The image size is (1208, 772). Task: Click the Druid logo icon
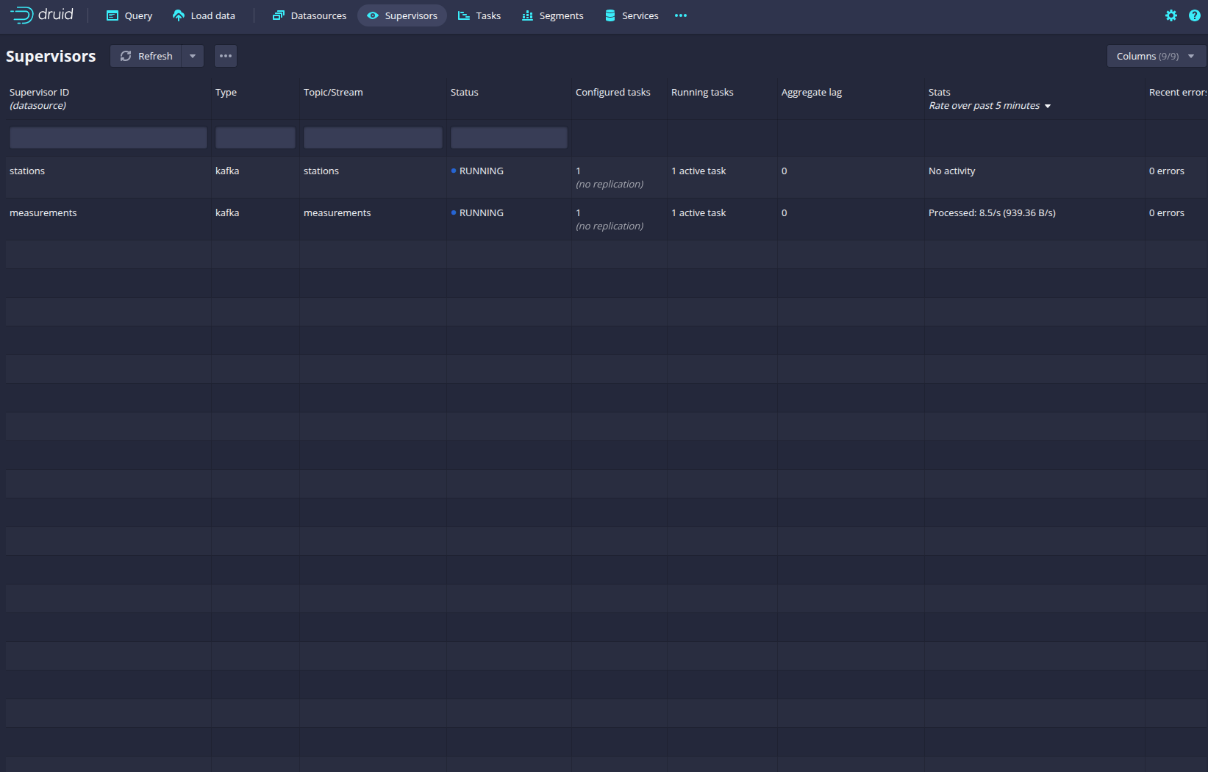(22, 15)
